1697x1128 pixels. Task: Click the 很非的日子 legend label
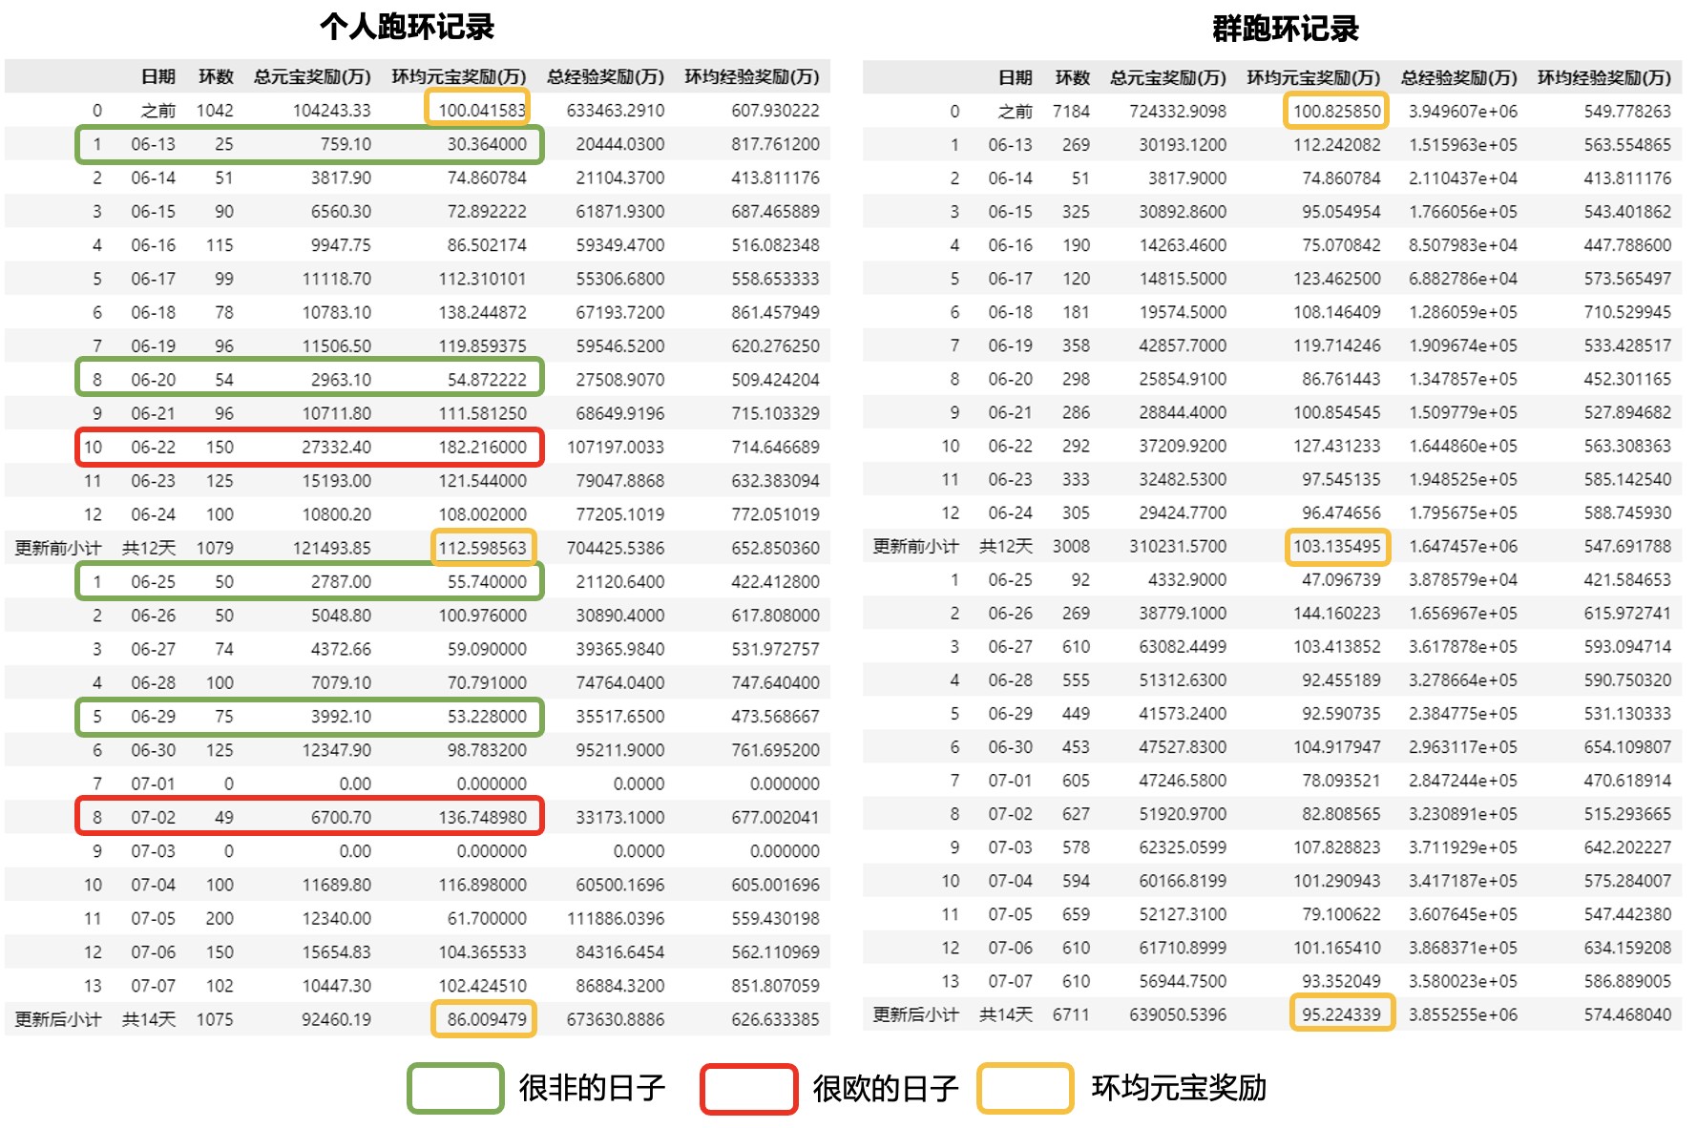coord(592,1088)
